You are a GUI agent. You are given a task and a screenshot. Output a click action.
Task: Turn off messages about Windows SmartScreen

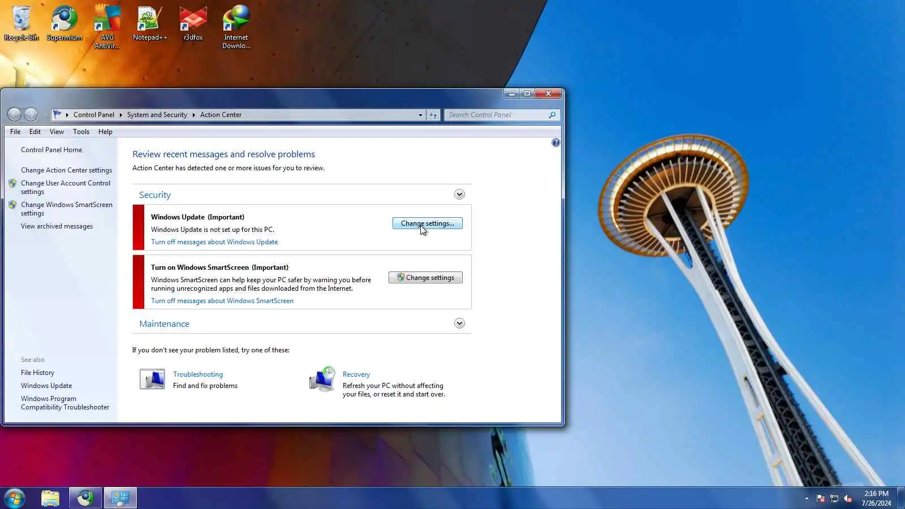tap(222, 301)
